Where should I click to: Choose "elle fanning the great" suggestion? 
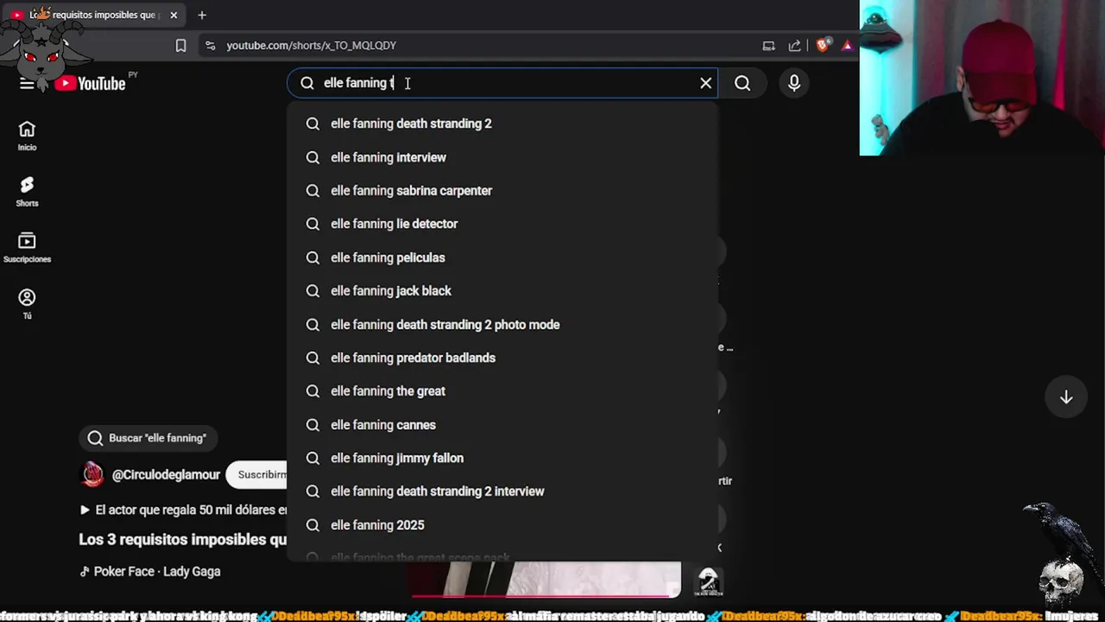coord(502,391)
